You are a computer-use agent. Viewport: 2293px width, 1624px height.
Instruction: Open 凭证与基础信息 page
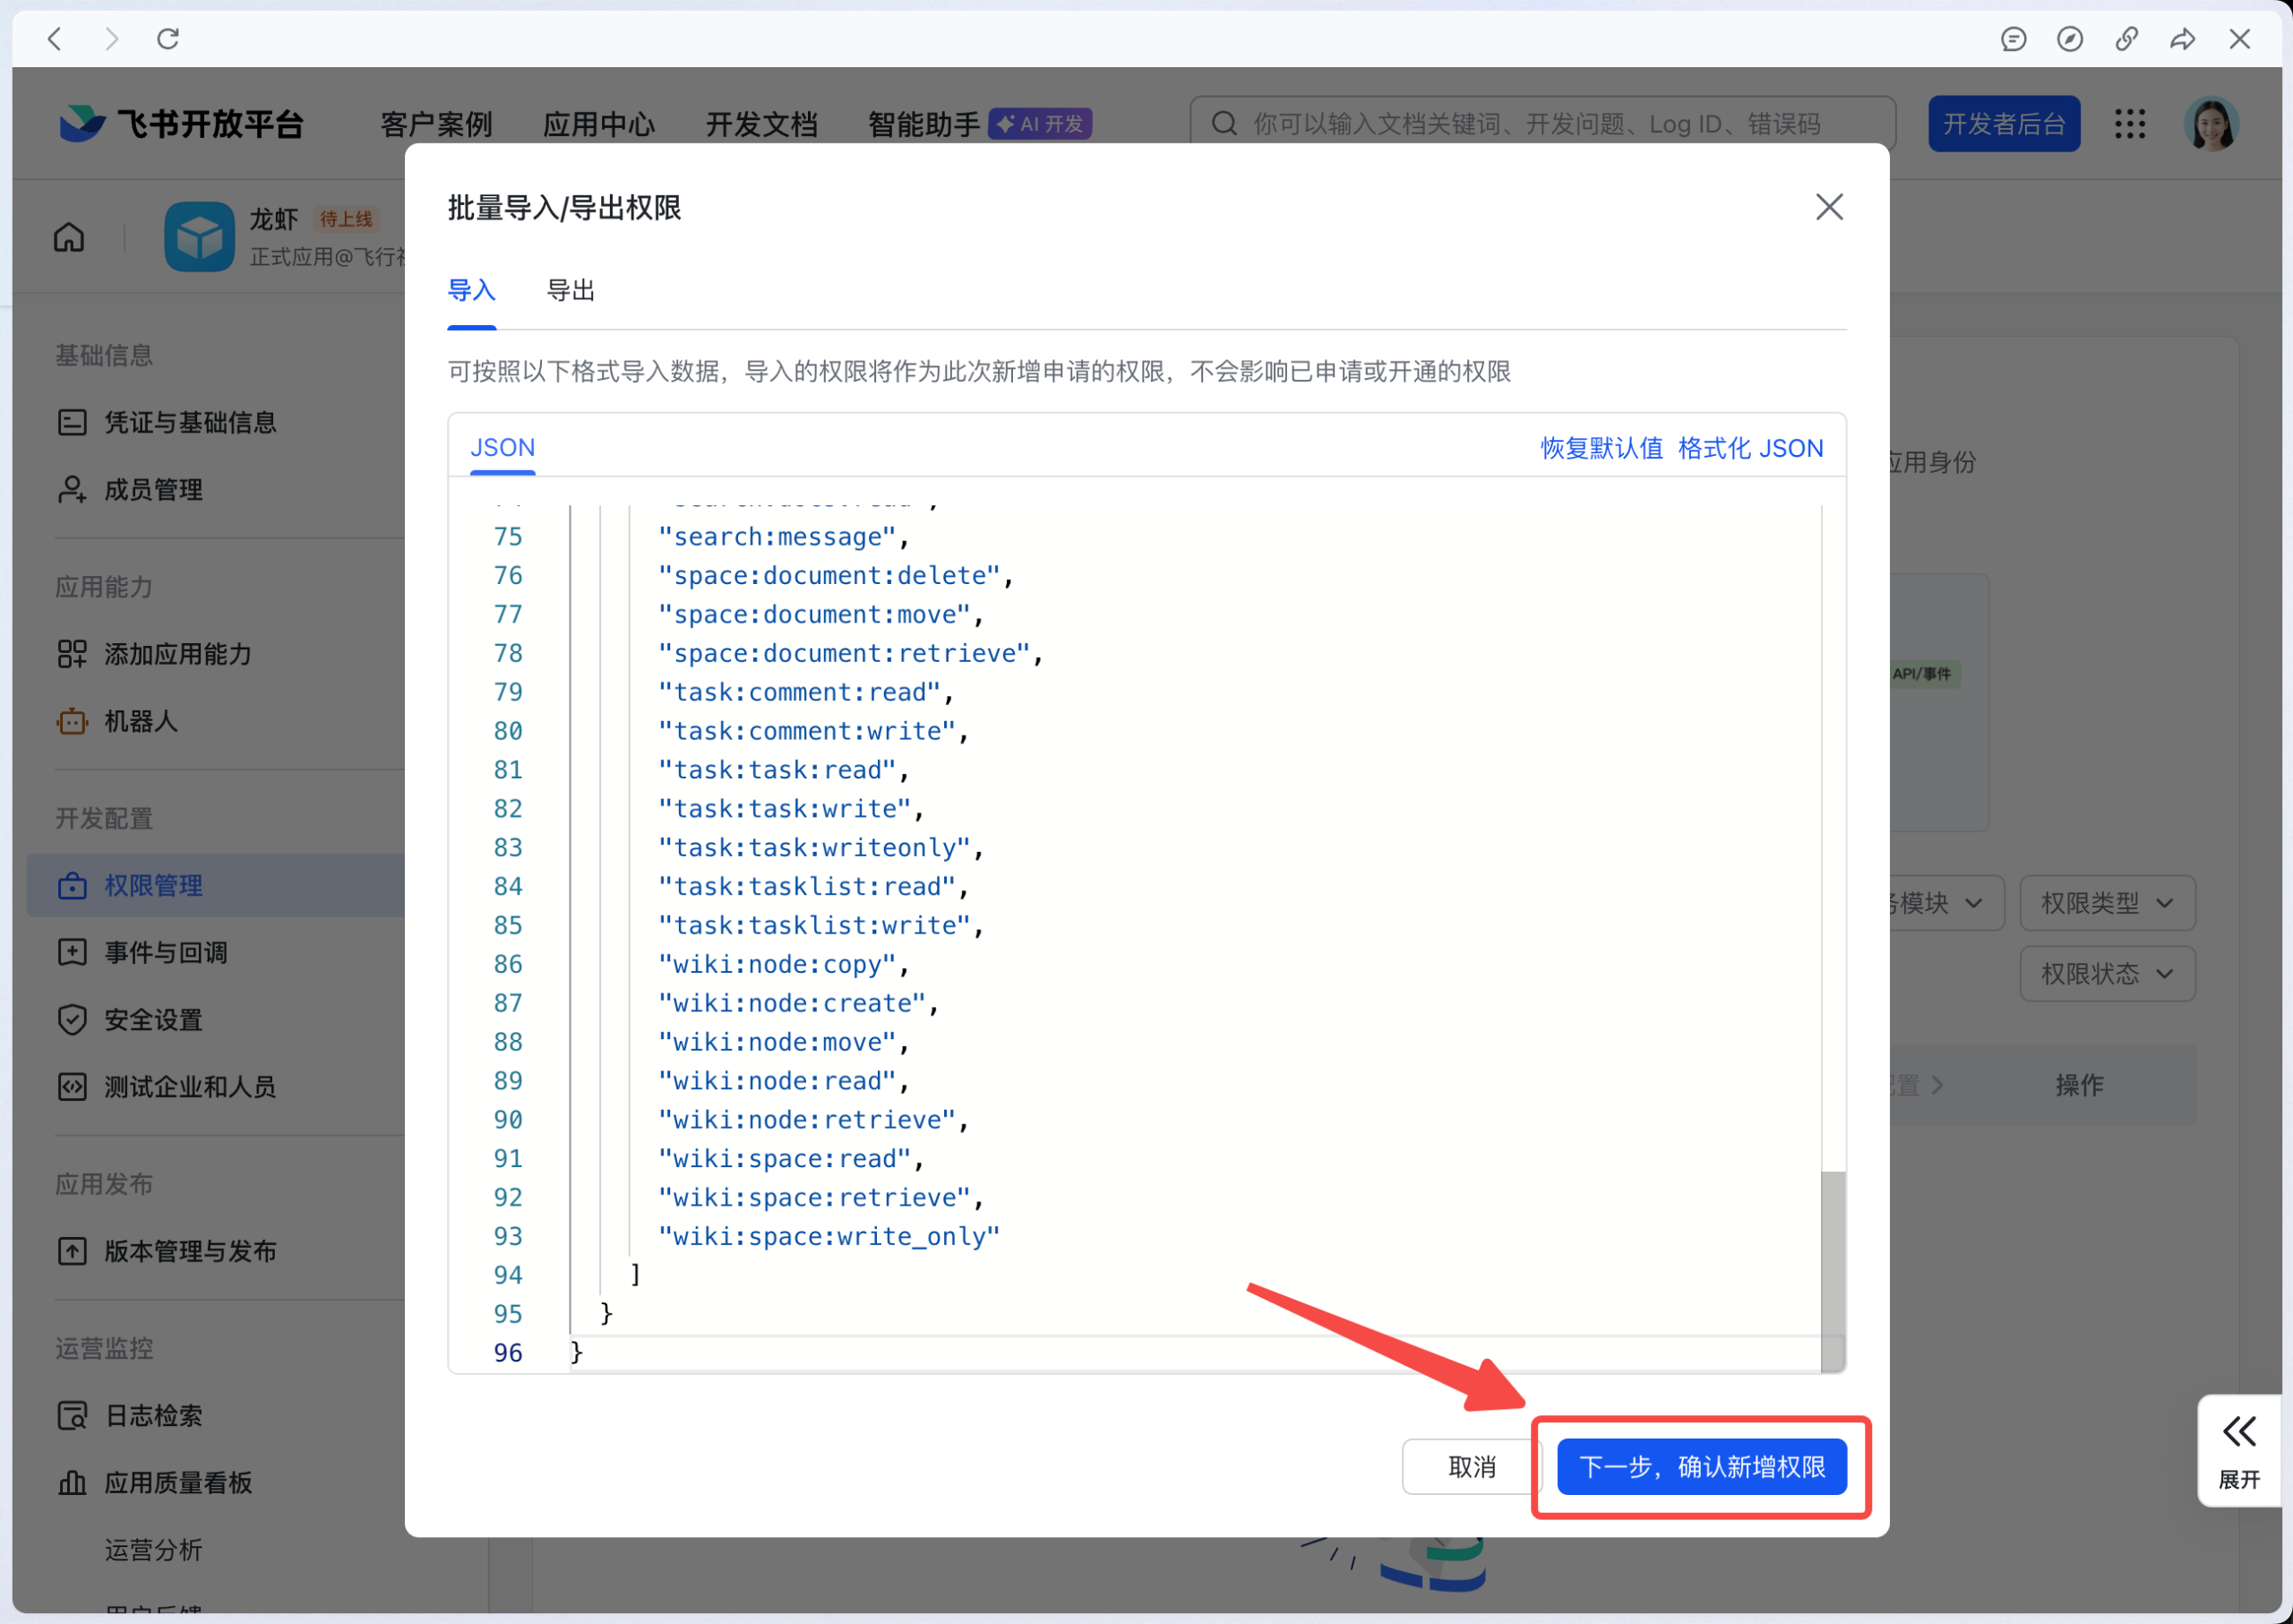[191, 422]
